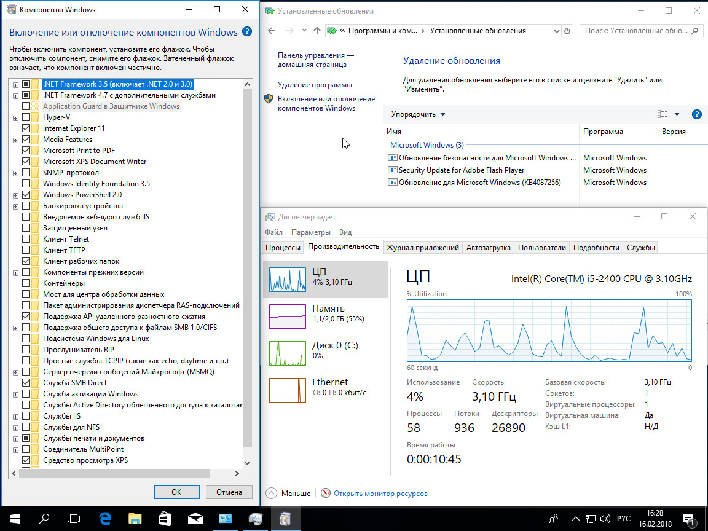This screenshot has width=708, height=531.
Task: Open Открыть монитор ресурсов link
Action: [380, 494]
